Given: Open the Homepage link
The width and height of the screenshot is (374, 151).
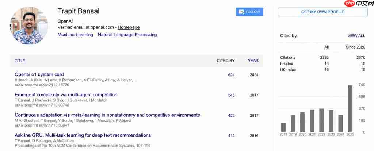Looking at the screenshot, I should pos(129,27).
